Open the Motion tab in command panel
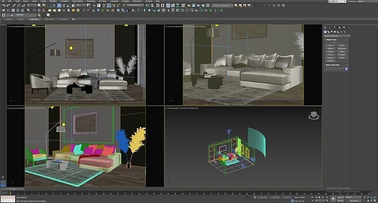The height and width of the screenshot is (203, 378). point(339,27)
